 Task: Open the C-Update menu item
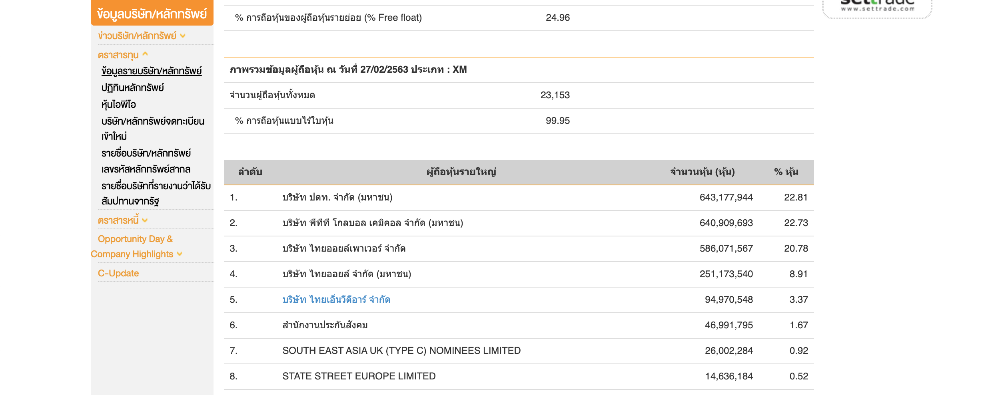(x=118, y=273)
